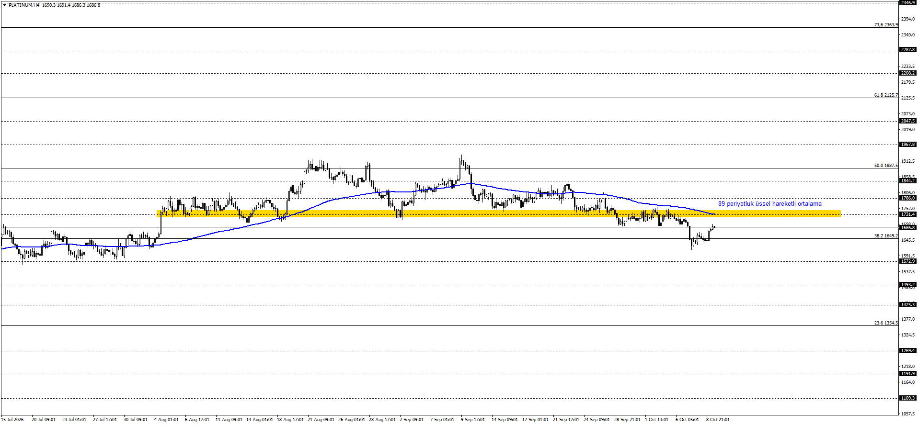Click the 1731.4 price level marker
This screenshot has height=425, width=918.
[908, 214]
